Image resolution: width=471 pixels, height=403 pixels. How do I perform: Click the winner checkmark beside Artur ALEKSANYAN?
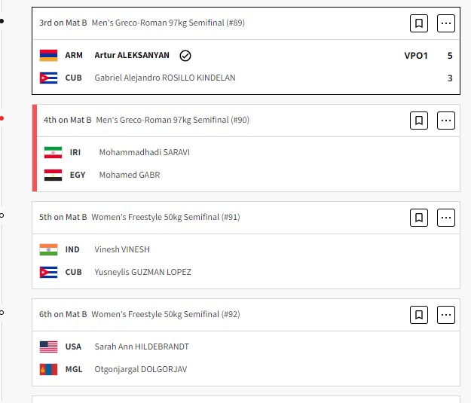click(x=185, y=56)
